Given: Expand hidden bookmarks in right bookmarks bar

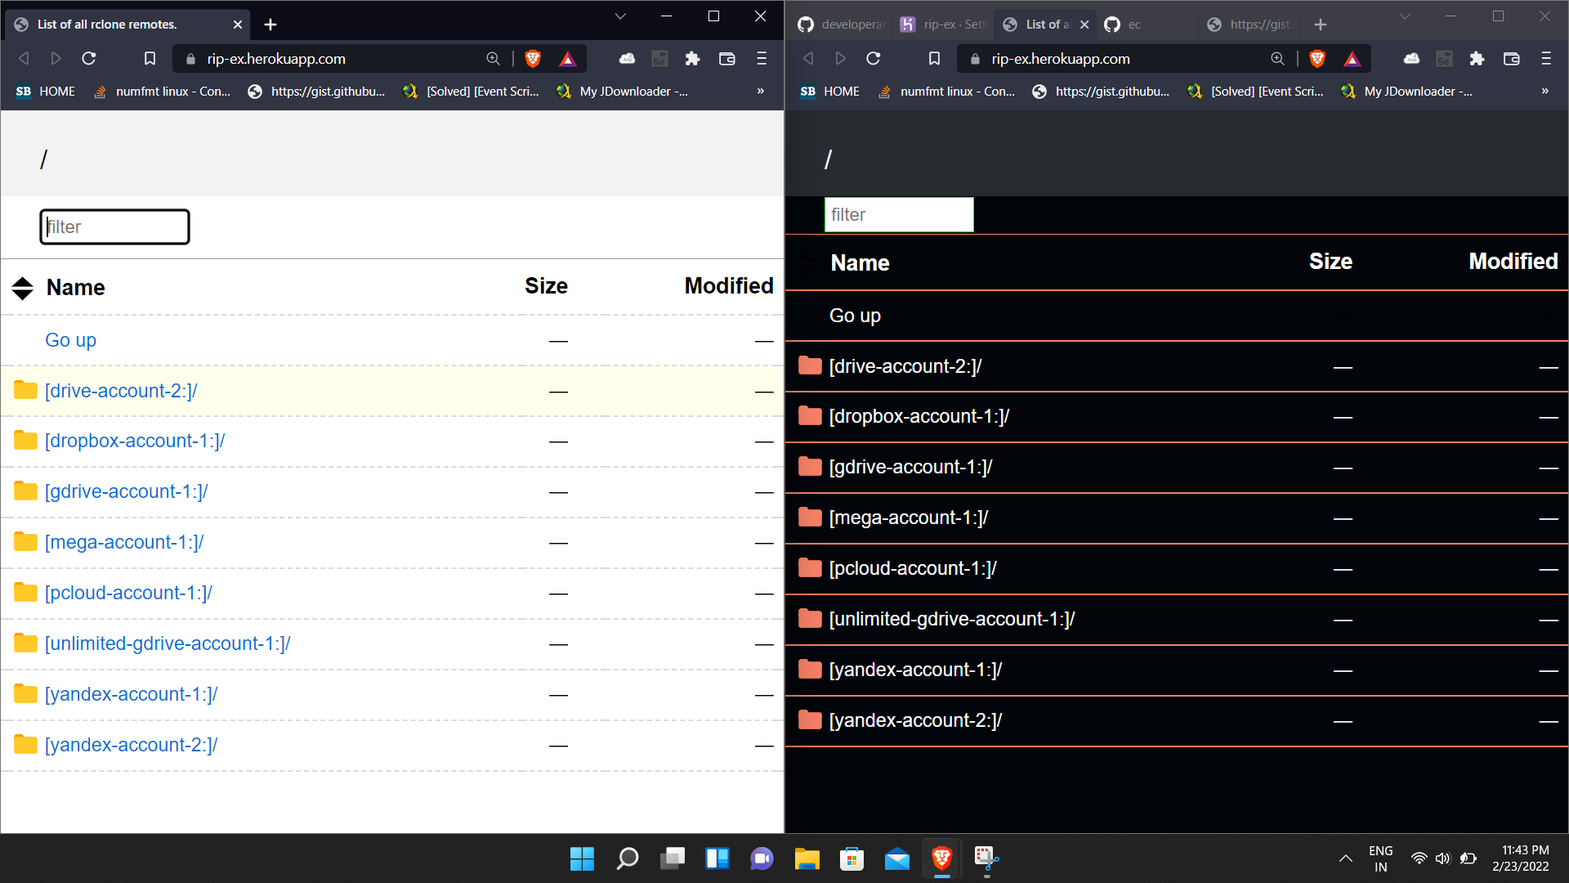Looking at the screenshot, I should click(1545, 92).
